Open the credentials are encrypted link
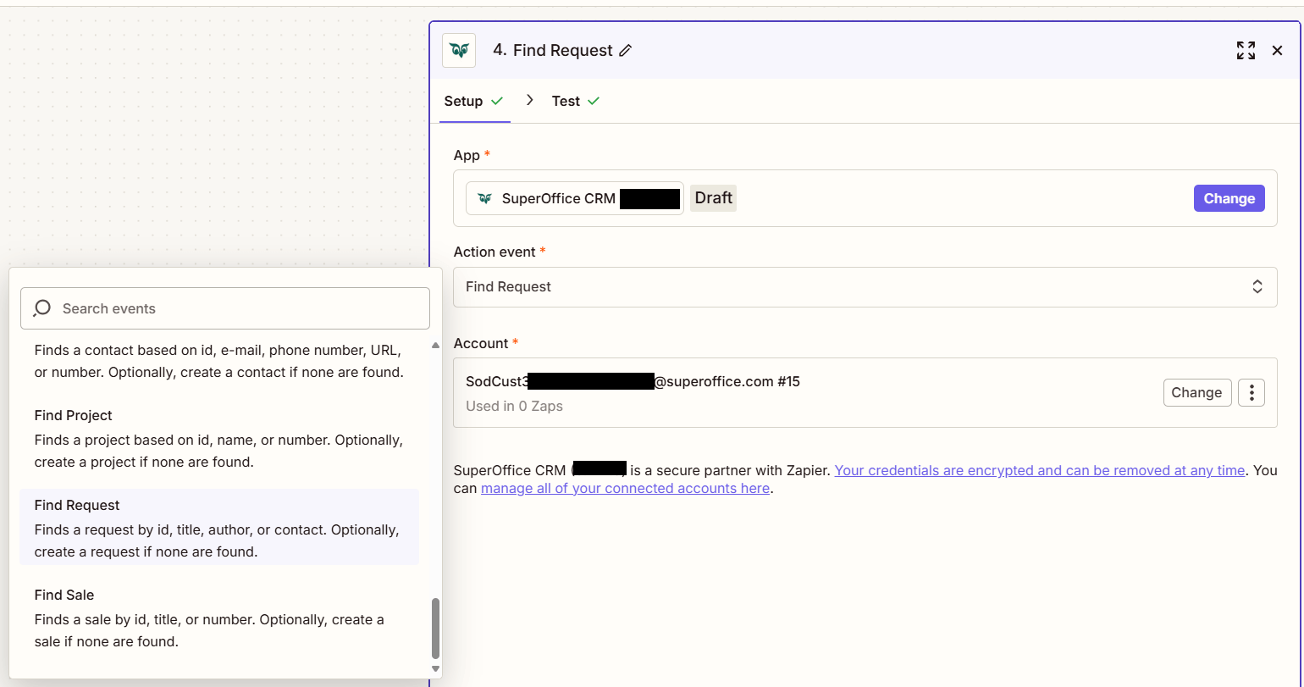This screenshot has width=1304, height=687. 1040,470
